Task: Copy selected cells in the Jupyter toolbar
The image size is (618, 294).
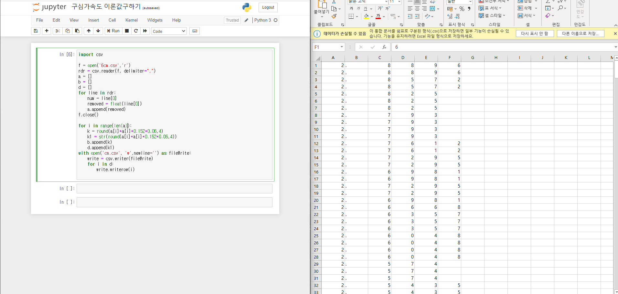Action: click(x=67, y=31)
